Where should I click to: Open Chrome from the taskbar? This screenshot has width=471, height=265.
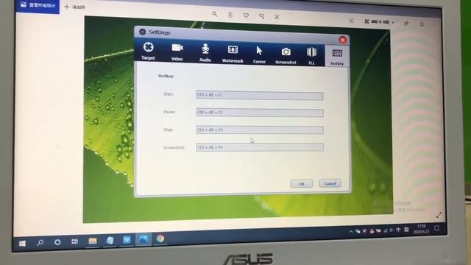coord(160,239)
